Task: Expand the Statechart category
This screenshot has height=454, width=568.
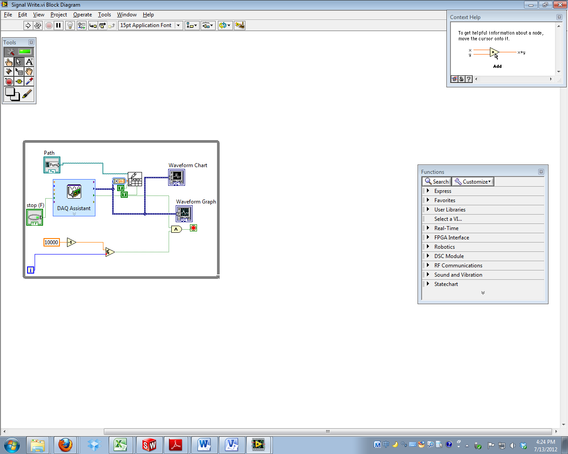Action: [x=483, y=284]
